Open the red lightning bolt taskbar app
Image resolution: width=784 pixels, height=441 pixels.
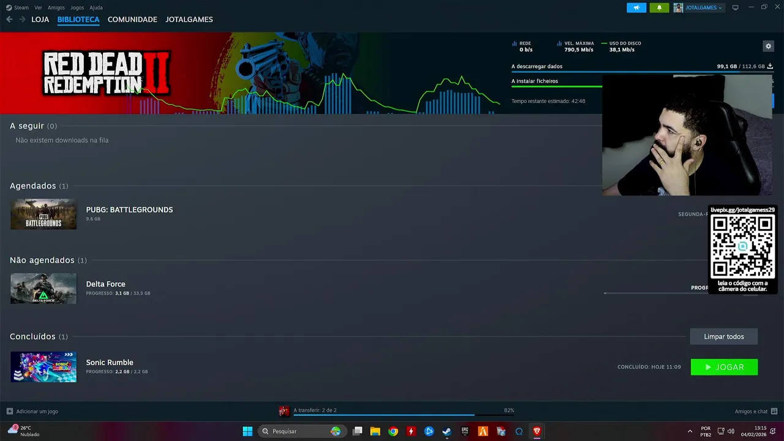pos(411,431)
